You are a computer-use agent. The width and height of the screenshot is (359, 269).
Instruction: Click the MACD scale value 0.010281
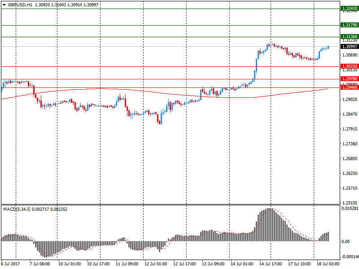[x=350, y=208]
